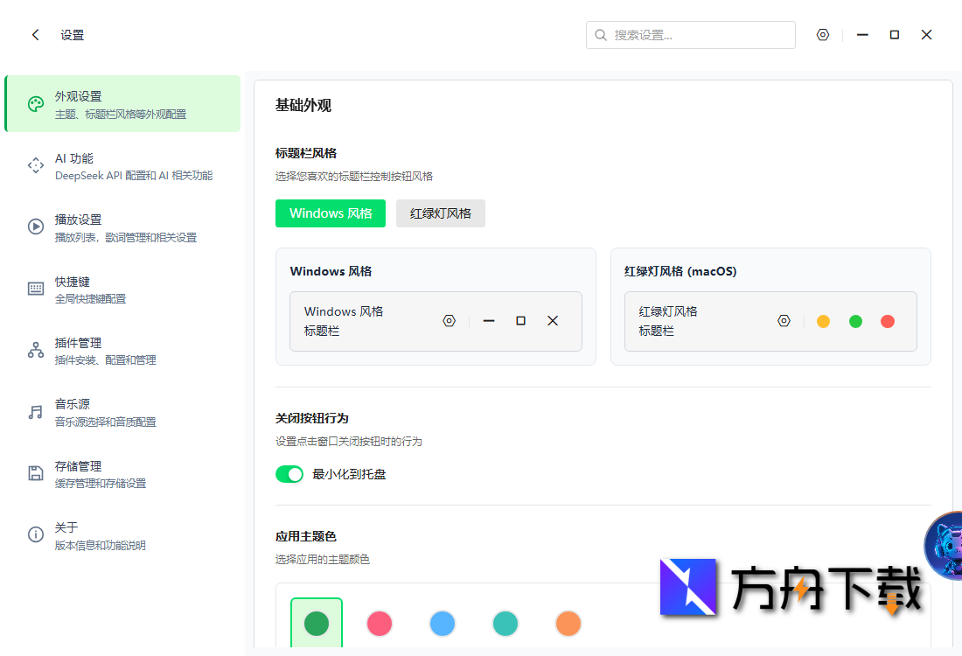Toggle 最小化到托盘 minimize to tray switch
The width and height of the screenshot is (962, 656).
pos(289,473)
